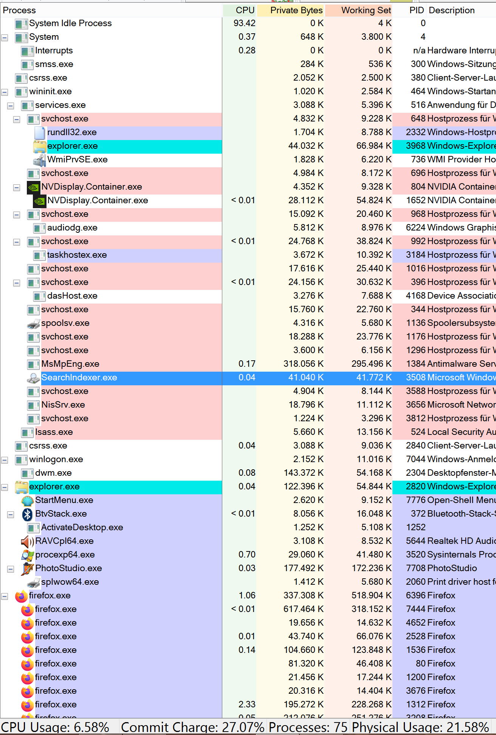Screen dimensions: 496x735
Task: Click the SearchIndexer.exe magnifier icon
Action: (34, 378)
